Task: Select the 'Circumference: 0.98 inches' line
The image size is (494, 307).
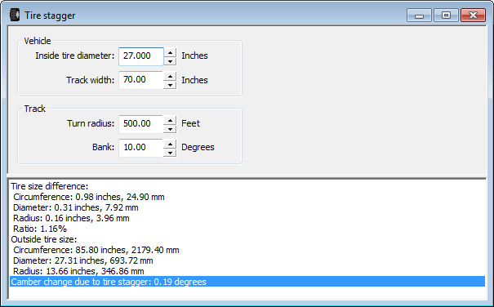Action: 247,197
